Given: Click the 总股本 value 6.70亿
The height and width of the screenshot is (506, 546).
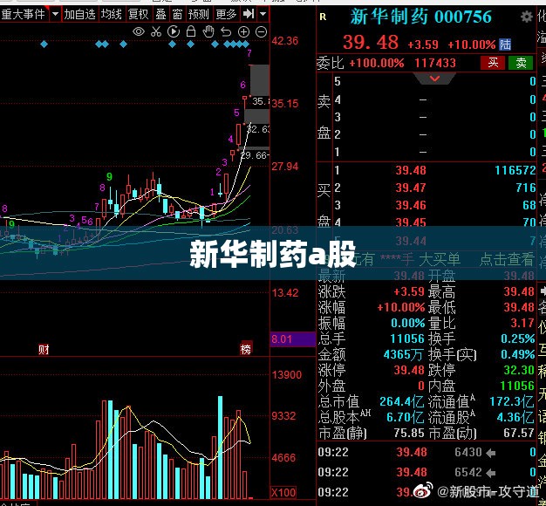Looking at the screenshot, I should pos(406,418).
